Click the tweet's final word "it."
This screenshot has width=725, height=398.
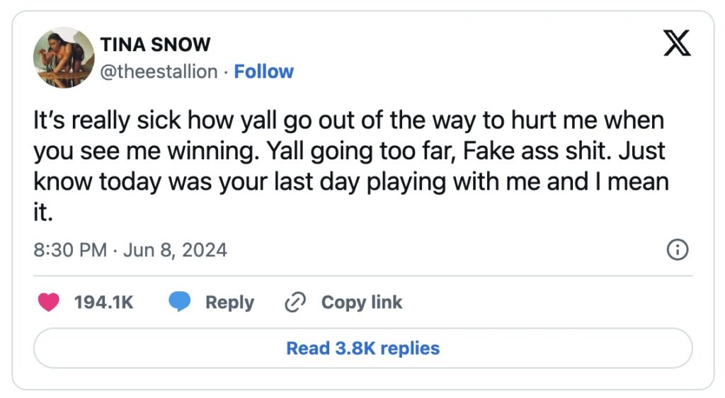point(44,211)
